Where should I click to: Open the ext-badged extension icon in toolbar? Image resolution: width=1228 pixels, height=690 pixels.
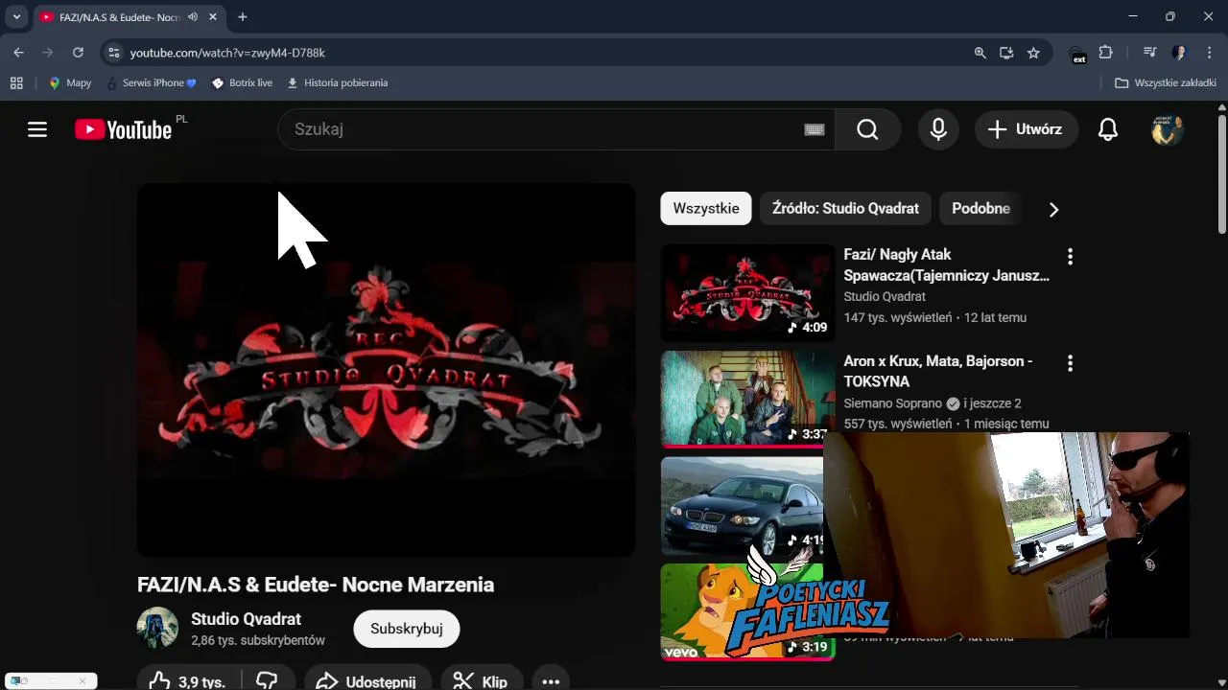click(1077, 54)
